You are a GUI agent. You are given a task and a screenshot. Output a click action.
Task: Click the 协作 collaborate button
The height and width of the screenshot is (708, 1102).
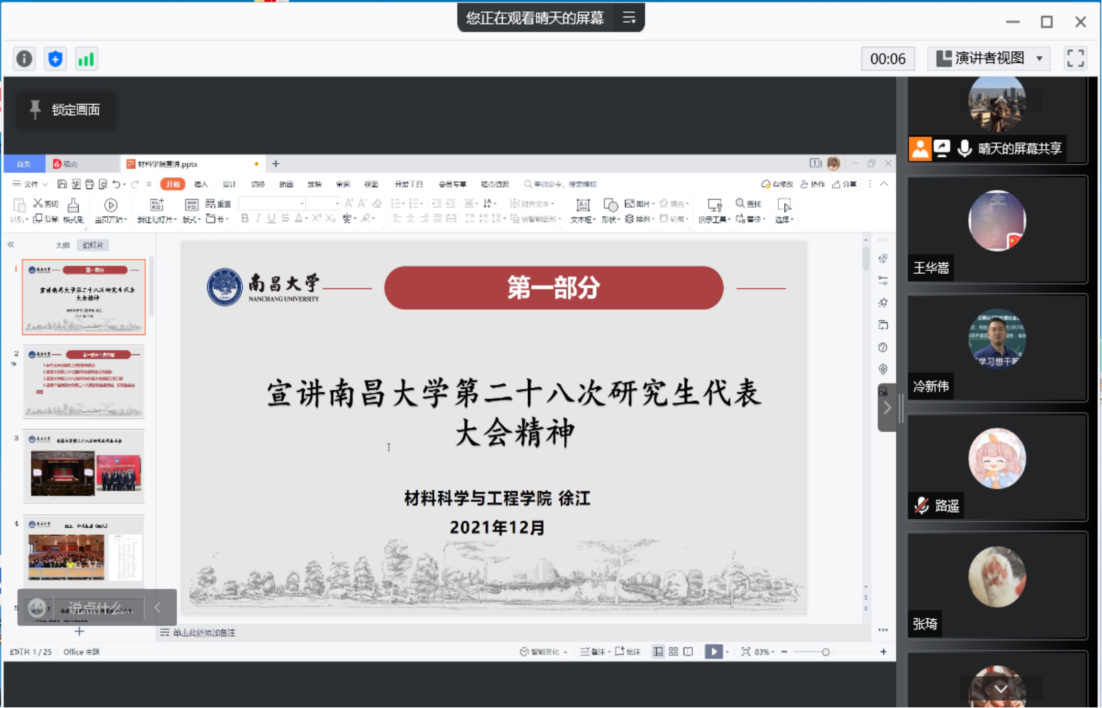tap(812, 184)
